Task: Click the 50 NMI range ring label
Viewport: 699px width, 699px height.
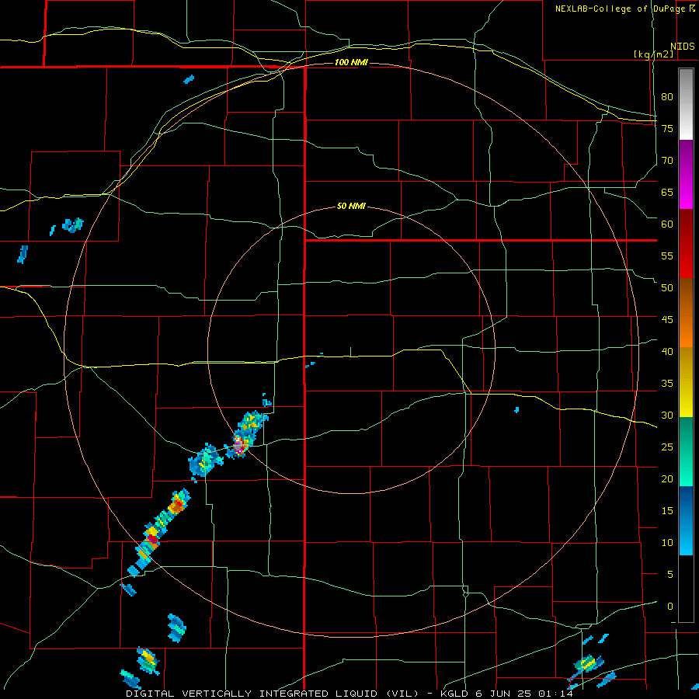Action: pyautogui.click(x=351, y=206)
